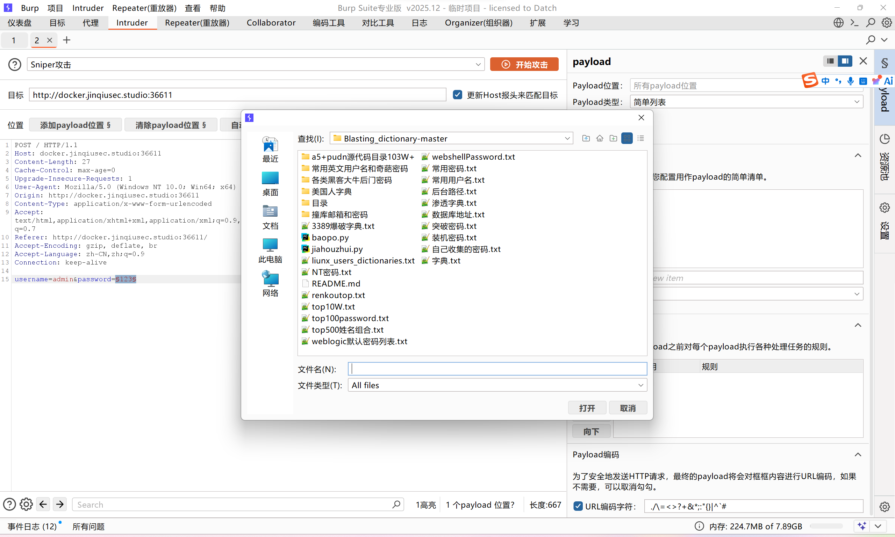Create new folder via toolbar icon
The width and height of the screenshot is (895, 537).
pos(613,138)
